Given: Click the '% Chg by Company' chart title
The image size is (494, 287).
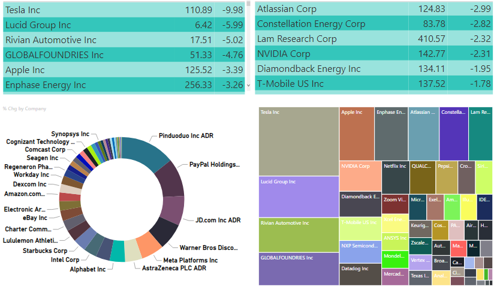Looking at the screenshot, I should [25, 108].
